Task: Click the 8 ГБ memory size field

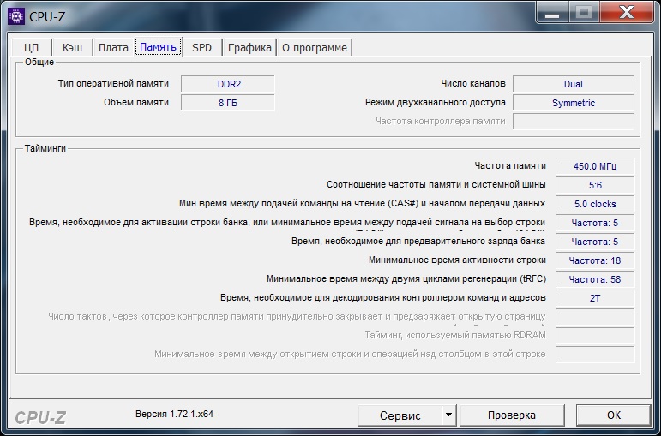Action: click(x=228, y=103)
